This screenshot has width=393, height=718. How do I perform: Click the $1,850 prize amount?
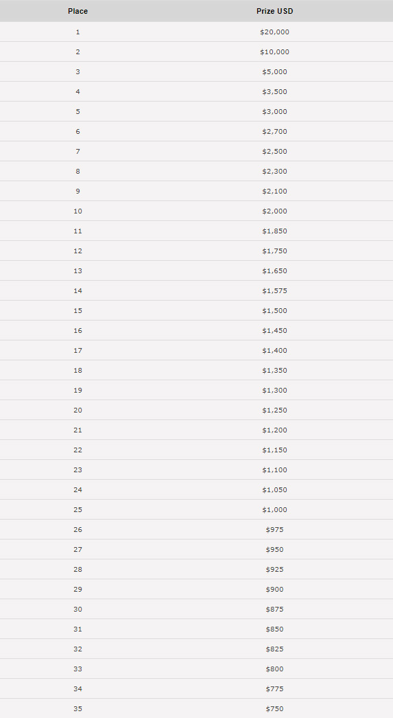[x=274, y=231]
